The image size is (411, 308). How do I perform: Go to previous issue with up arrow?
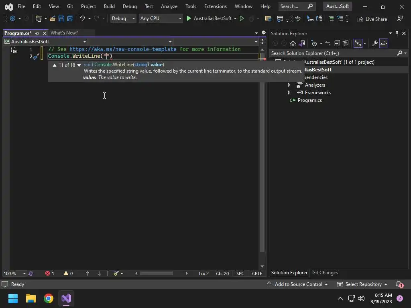pyautogui.click(x=87, y=274)
